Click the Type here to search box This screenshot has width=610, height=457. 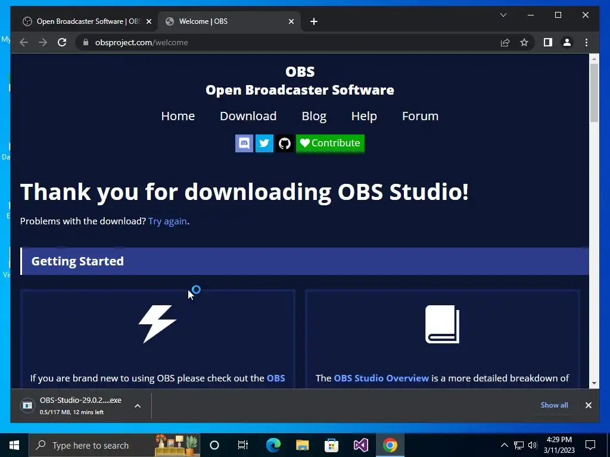pos(115,445)
